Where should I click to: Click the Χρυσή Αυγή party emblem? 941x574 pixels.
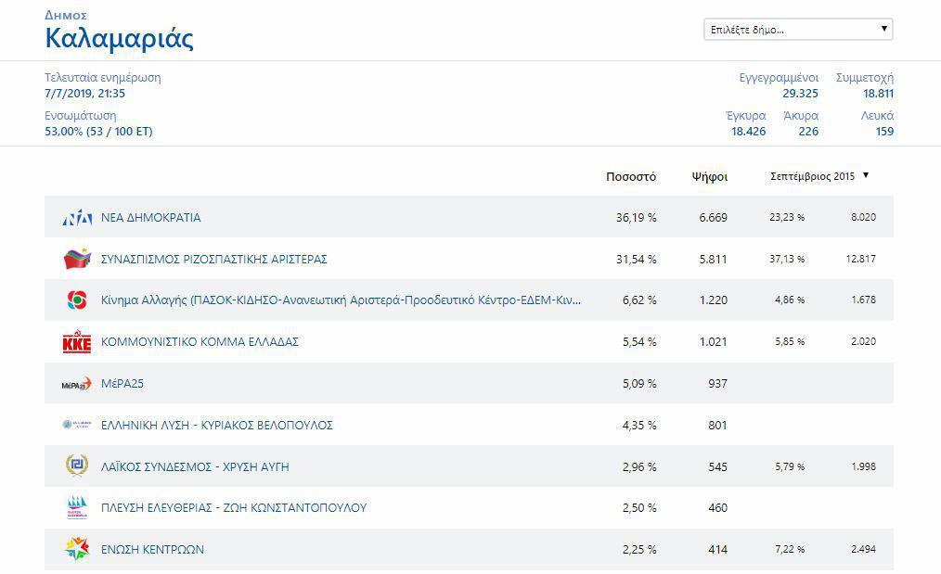pos(77,466)
